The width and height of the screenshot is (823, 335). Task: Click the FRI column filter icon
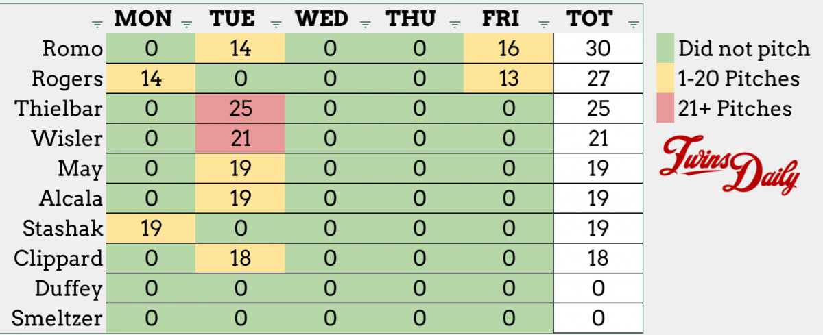click(544, 25)
